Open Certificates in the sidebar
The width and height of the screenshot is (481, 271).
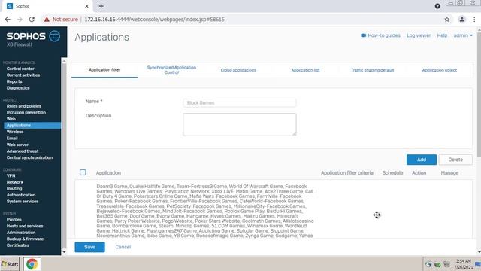[x=18, y=245]
